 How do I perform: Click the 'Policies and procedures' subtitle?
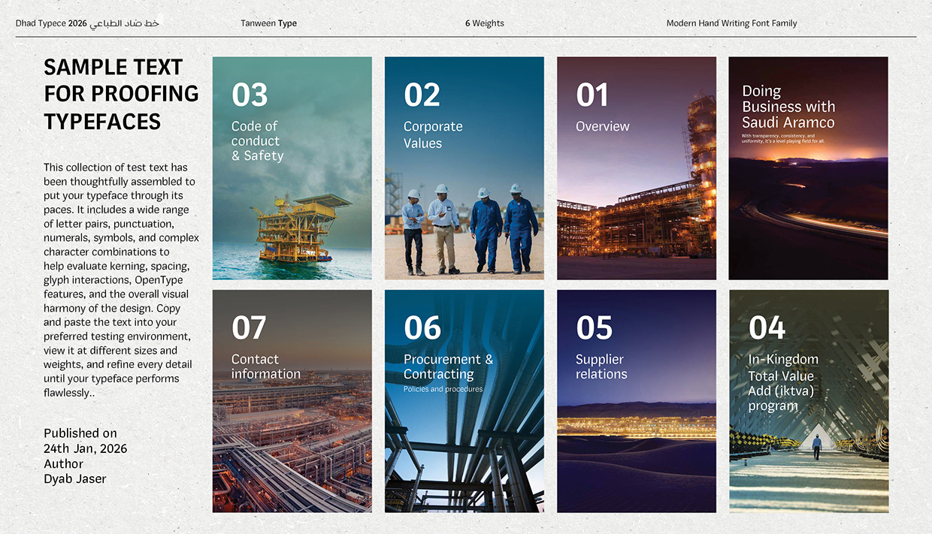click(x=443, y=389)
